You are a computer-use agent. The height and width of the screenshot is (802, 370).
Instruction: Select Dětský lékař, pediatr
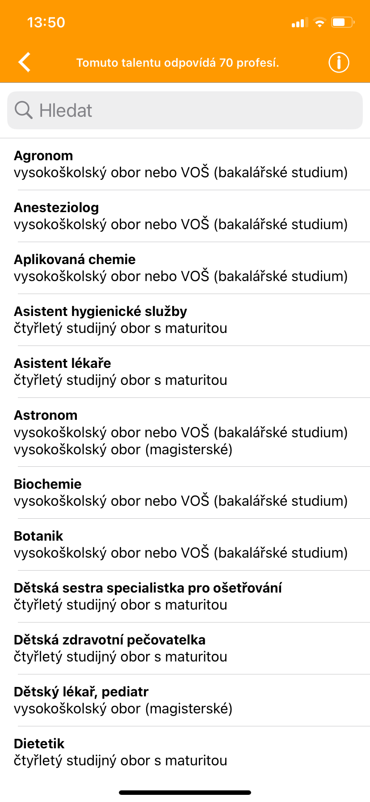click(x=185, y=700)
